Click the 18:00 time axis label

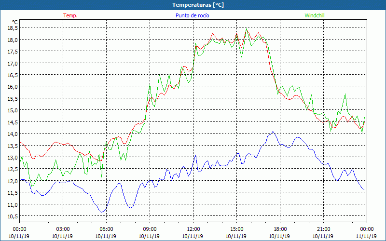(280, 229)
